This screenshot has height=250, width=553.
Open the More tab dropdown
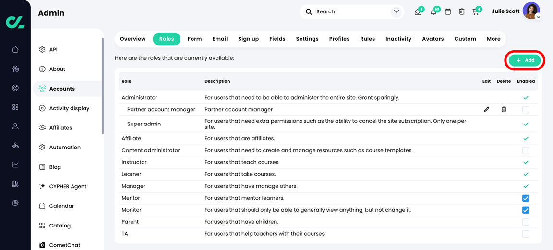coord(493,39)
